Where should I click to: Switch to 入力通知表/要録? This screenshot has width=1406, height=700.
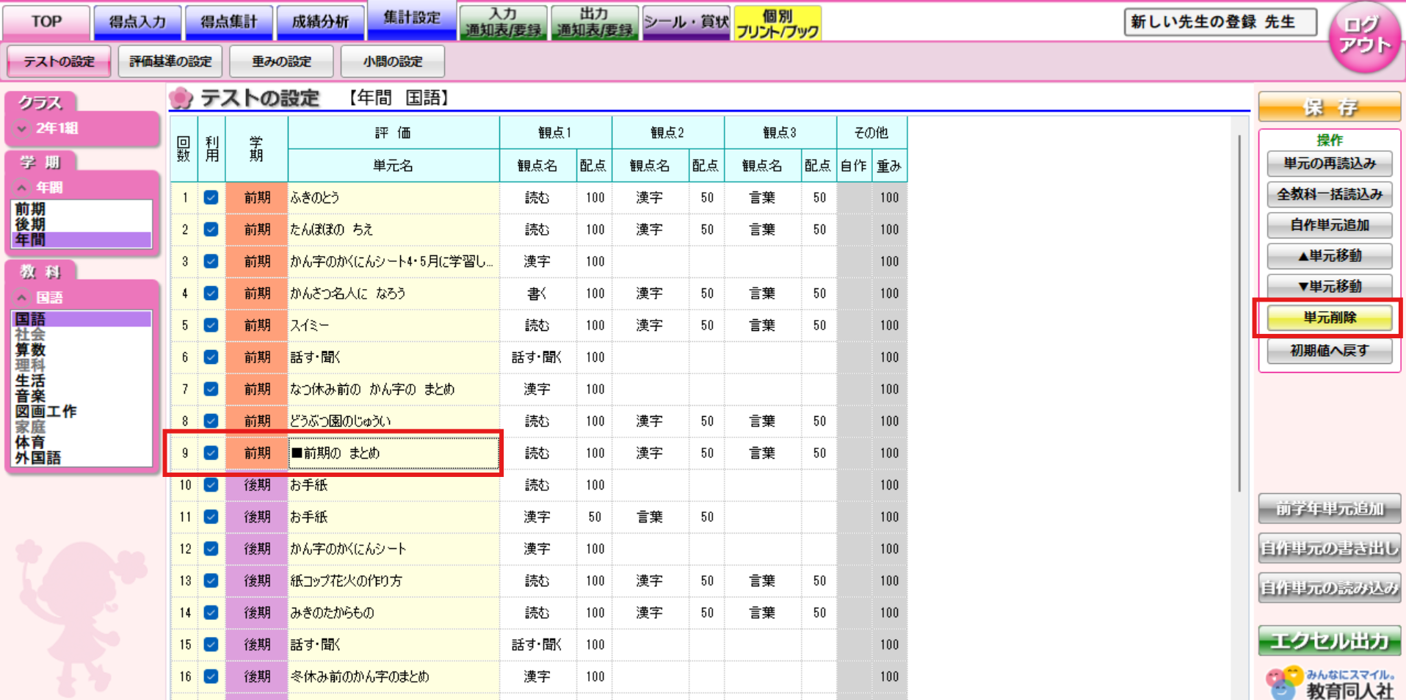[x=503, y=22]
